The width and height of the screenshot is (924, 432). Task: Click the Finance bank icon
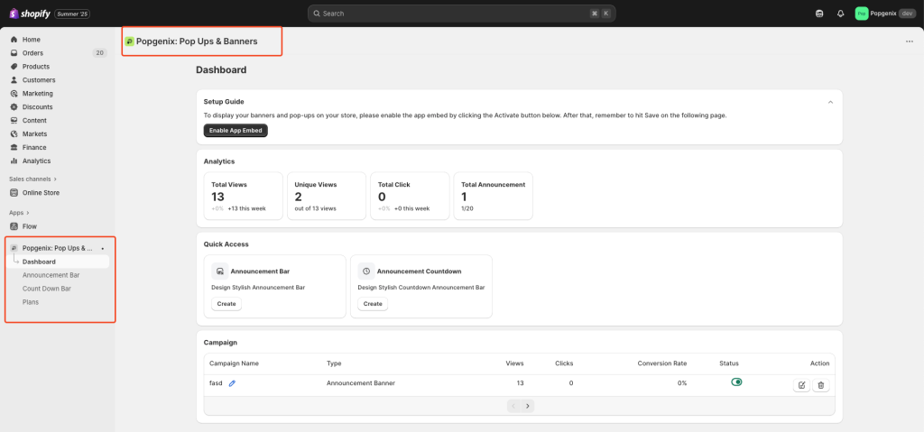14,147
